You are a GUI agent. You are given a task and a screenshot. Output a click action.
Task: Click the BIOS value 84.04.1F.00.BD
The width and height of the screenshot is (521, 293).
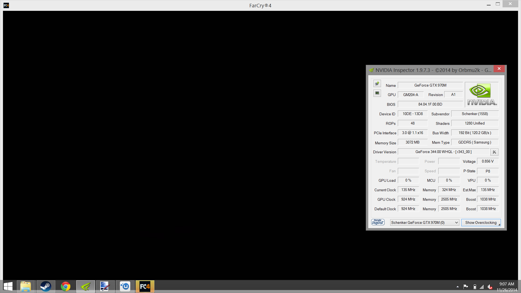[x=430, y=104]
